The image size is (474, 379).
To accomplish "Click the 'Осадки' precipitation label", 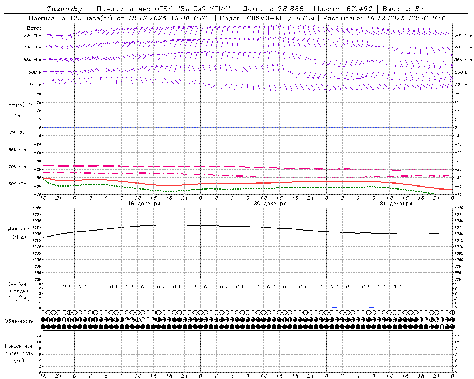I will [x=19, y=291].
